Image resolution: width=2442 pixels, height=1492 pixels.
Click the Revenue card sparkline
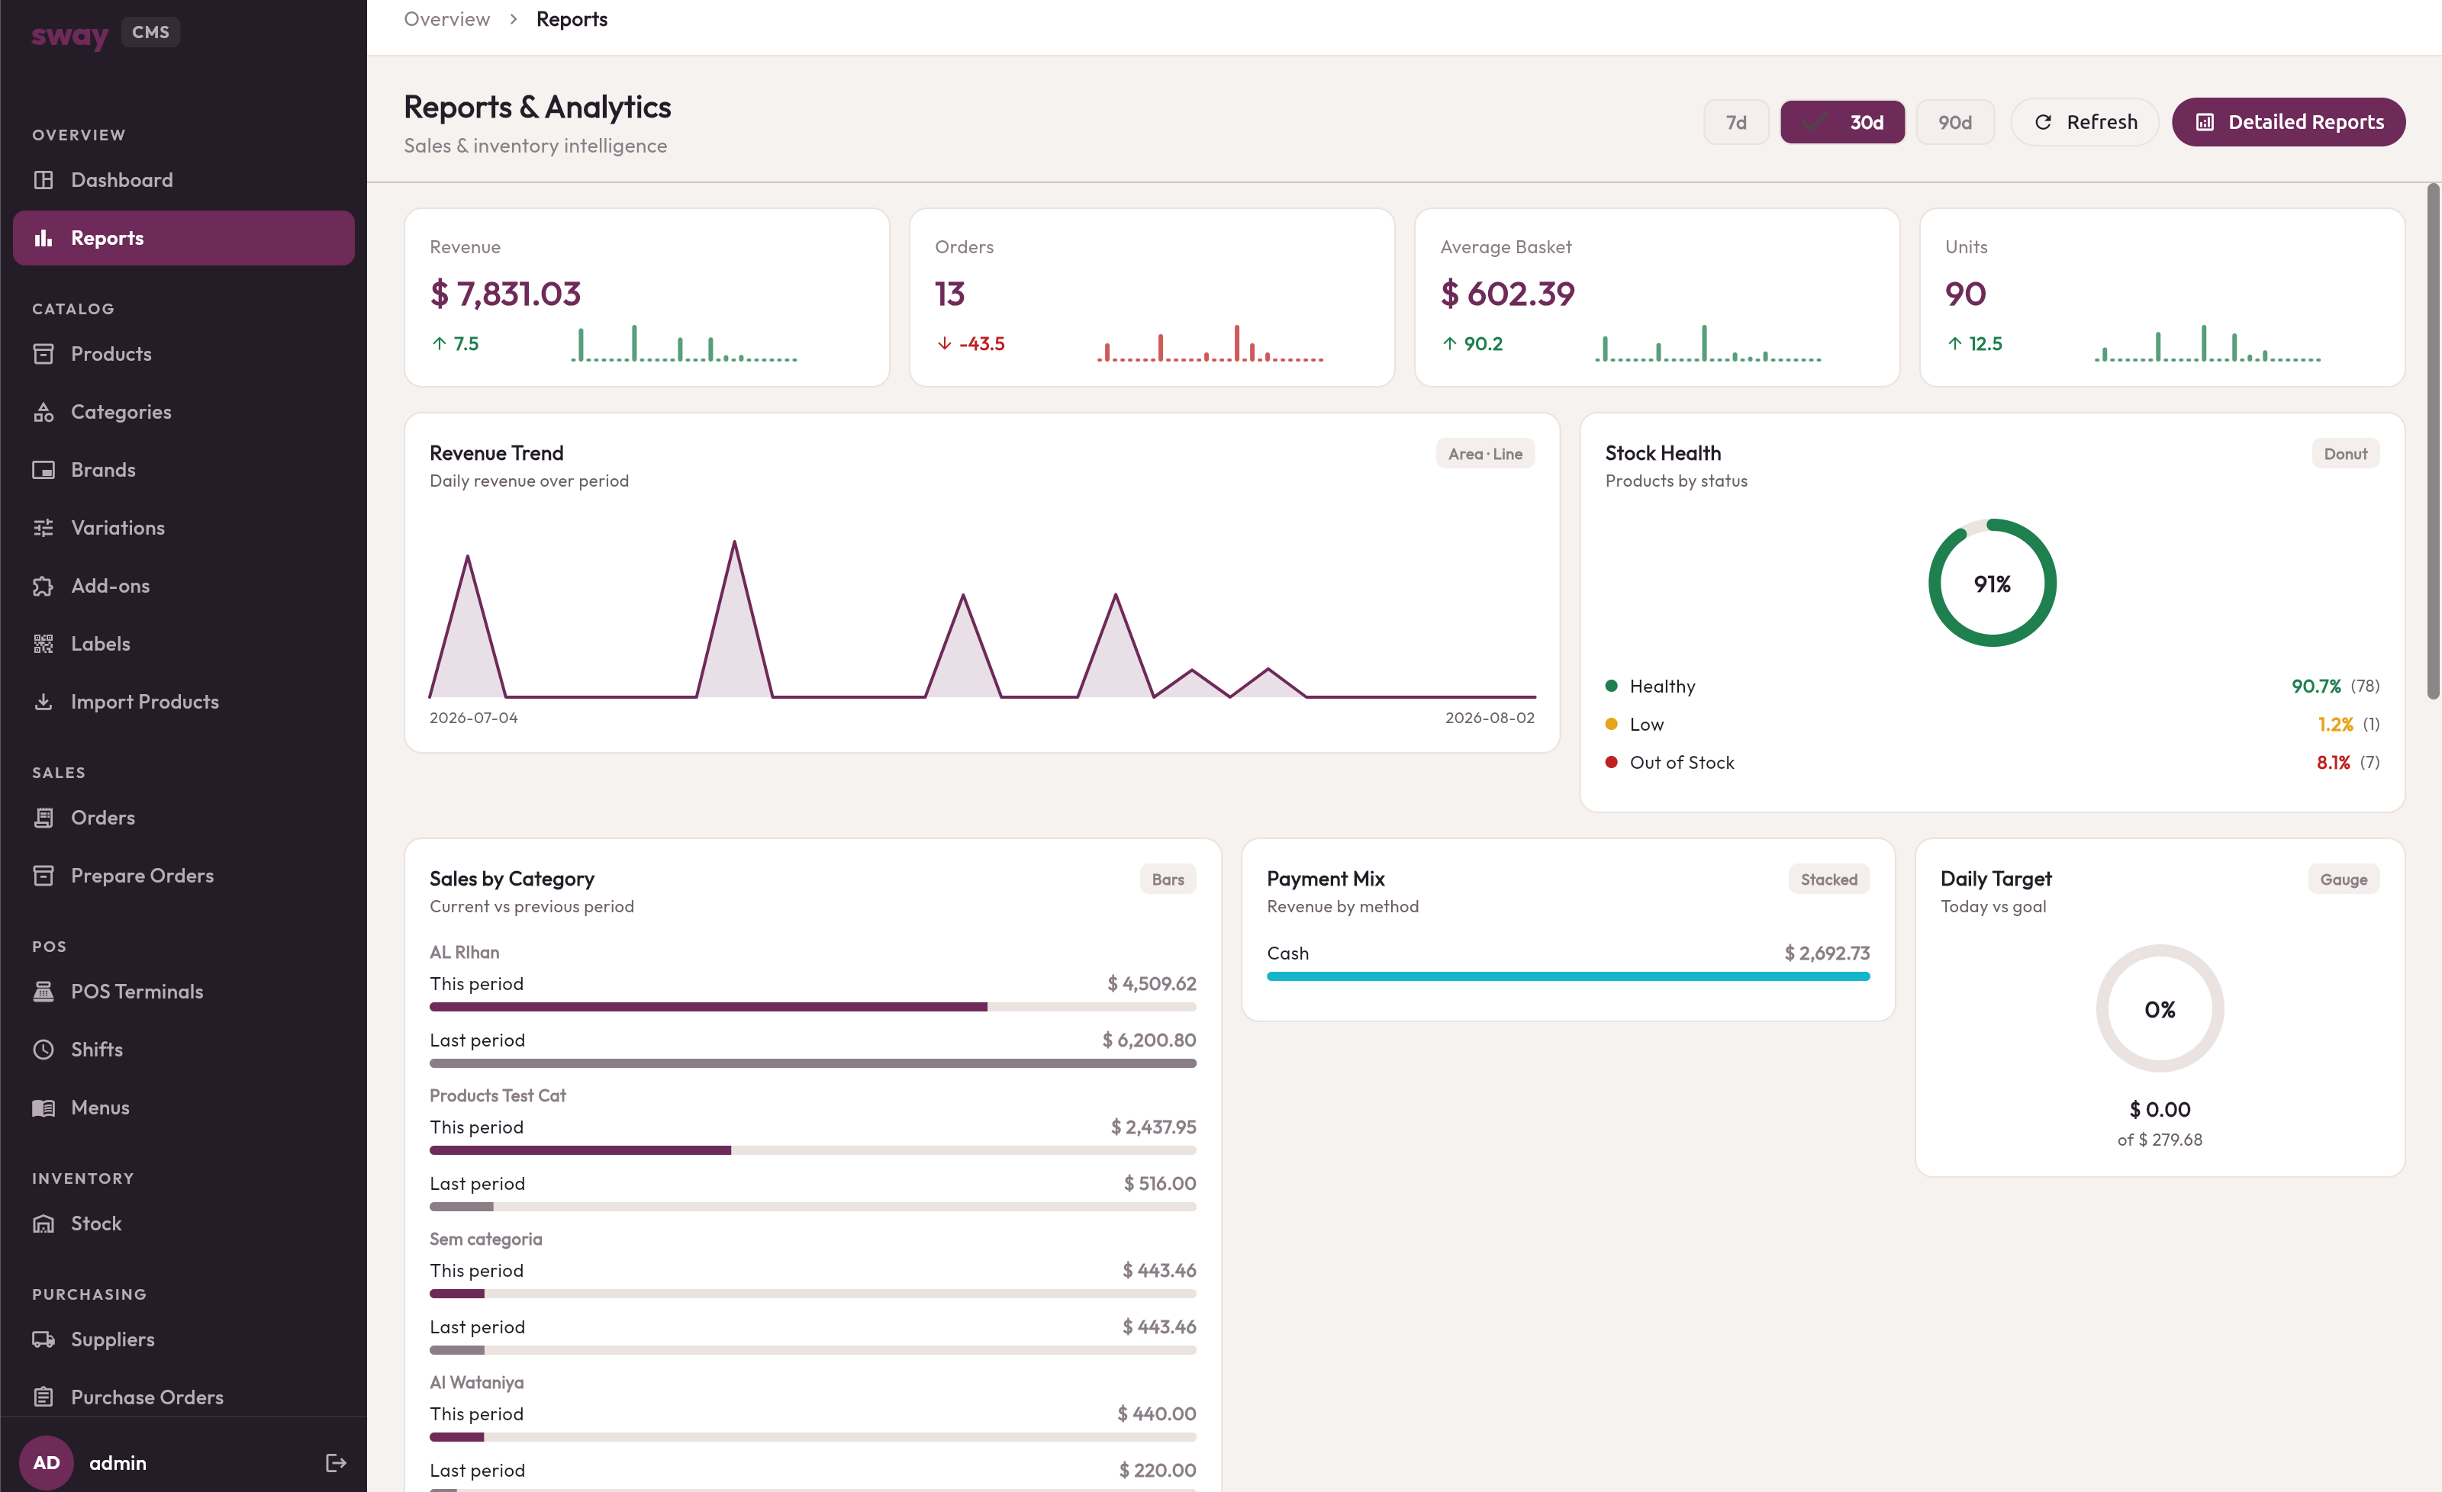(684, 344)
